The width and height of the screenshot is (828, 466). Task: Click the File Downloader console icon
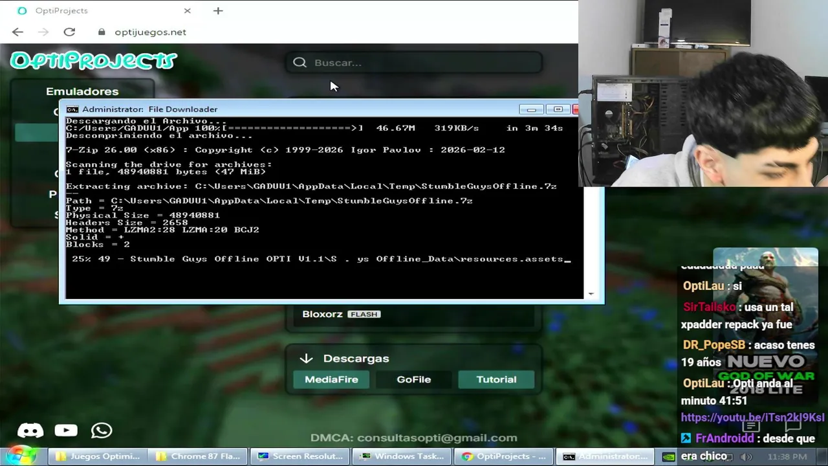pyautogui.click(x=72, y=109)
